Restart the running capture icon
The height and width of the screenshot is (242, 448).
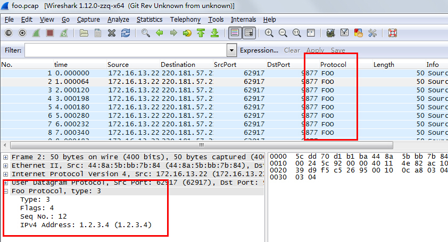tap(64, 33)
